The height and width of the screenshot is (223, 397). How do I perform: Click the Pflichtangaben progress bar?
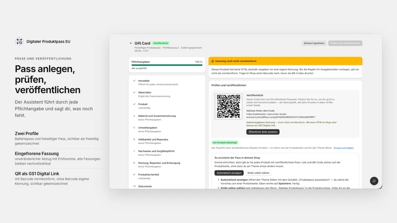(x=167, y=65)
